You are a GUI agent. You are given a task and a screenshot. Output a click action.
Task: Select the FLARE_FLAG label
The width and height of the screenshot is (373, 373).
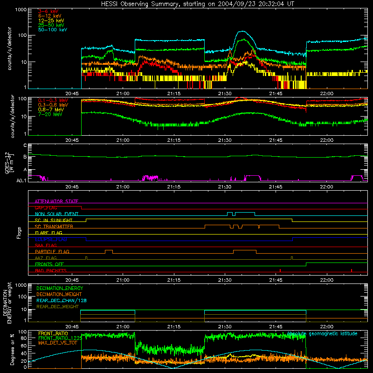(48, 233)
